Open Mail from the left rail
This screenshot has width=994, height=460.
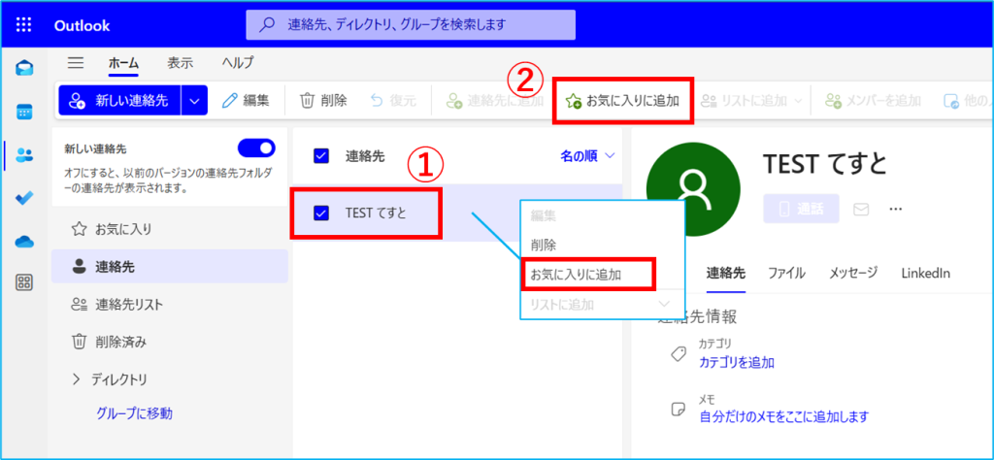point(24,67)
